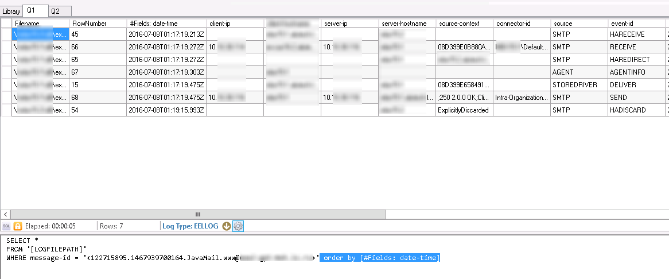Click the orange lock icon

pos(18,226)
